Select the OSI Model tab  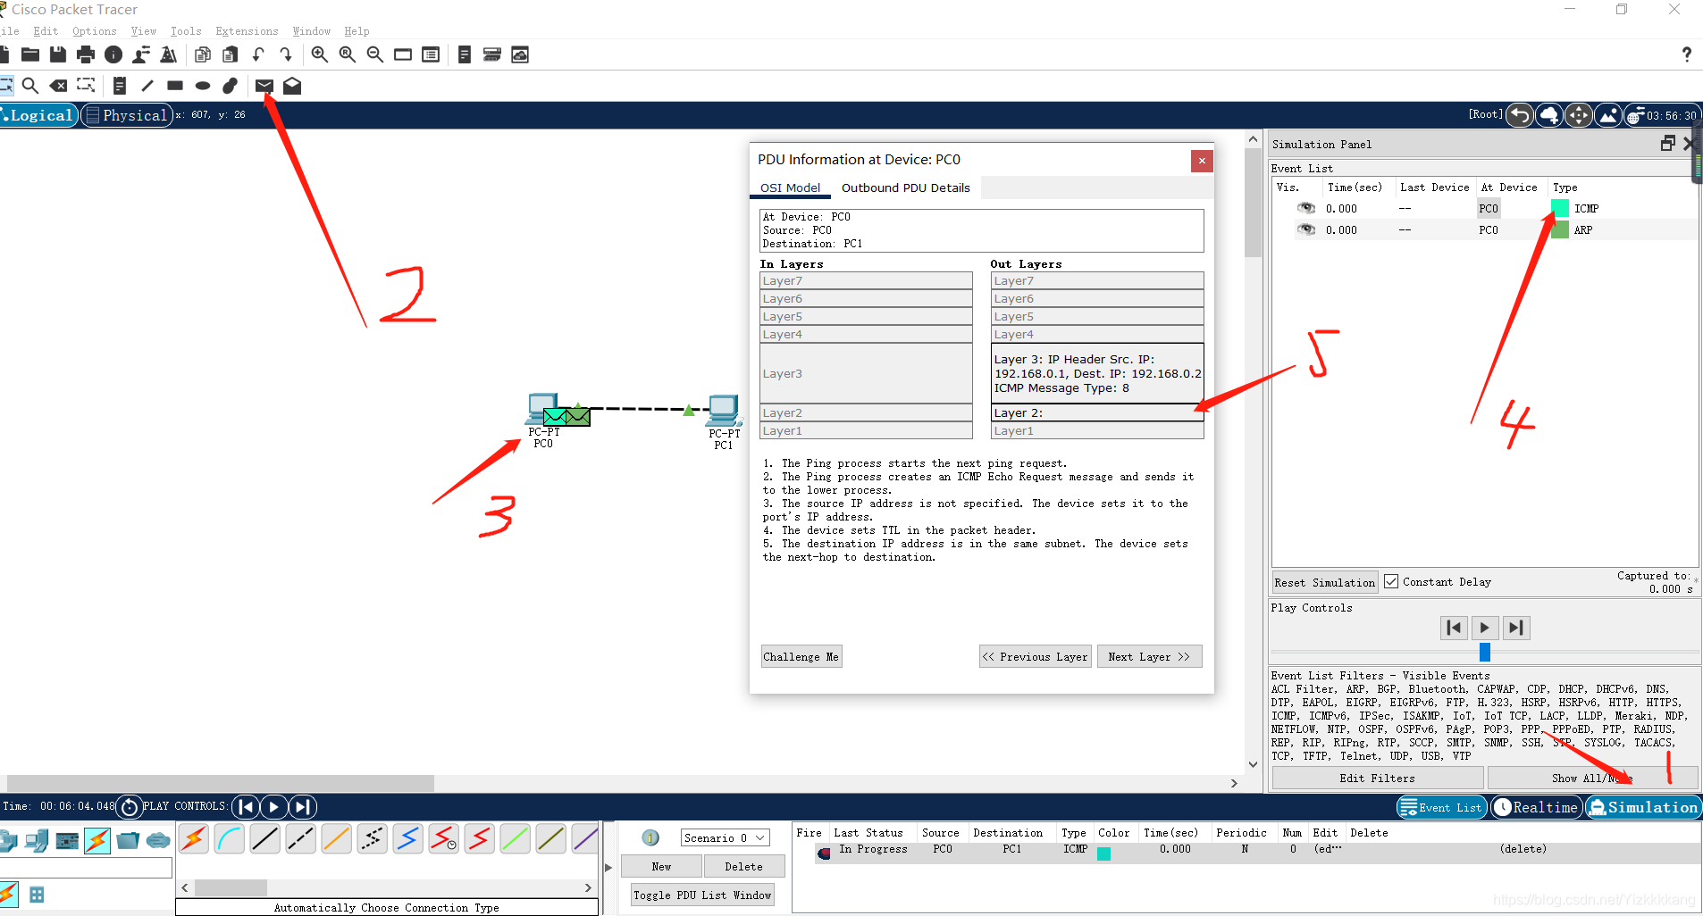coord(790,187)
